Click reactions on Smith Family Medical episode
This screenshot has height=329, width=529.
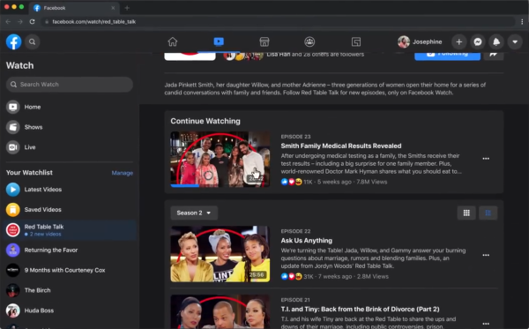pyautogui.click(x=291, y=182)
